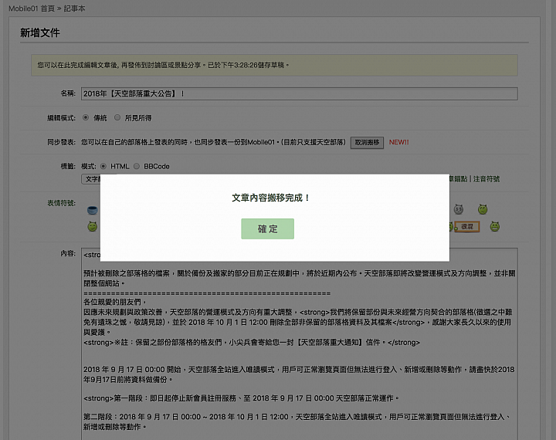Click the 新增文件 page heading
This screenshot has width=556, height=440.
tap(39, 32)
